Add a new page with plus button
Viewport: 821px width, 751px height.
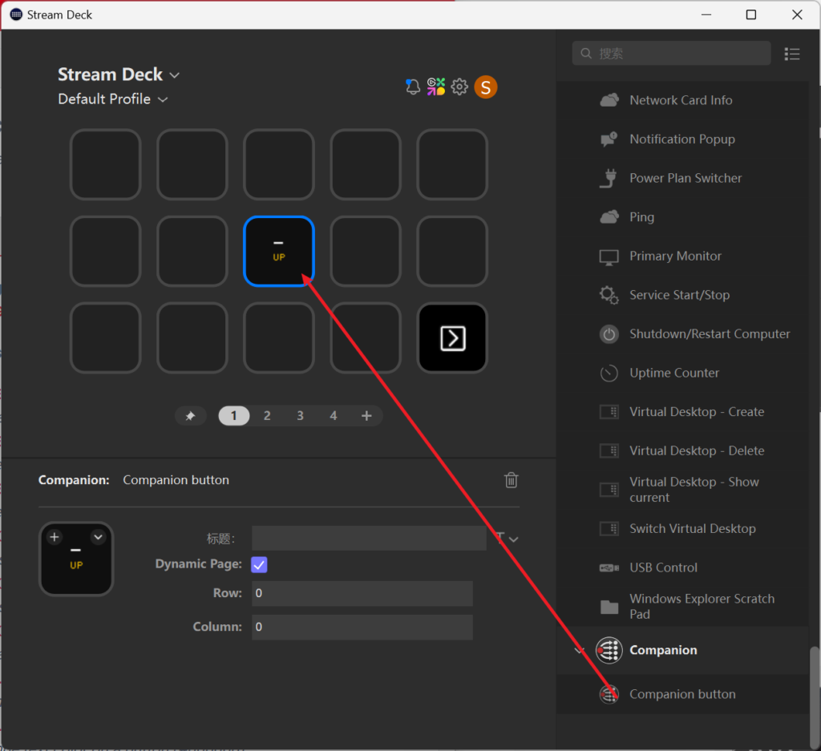click(366, 416)
